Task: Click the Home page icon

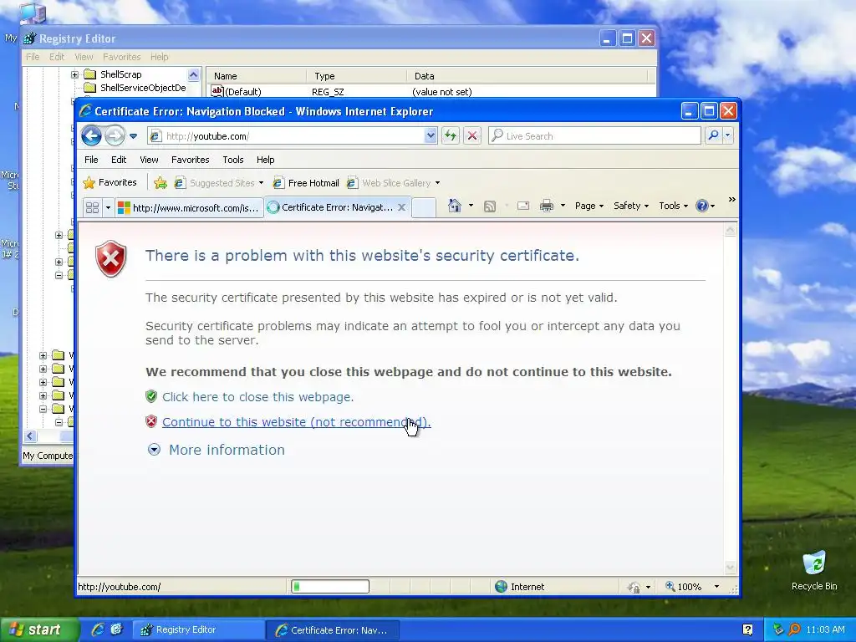Action: 454,206
